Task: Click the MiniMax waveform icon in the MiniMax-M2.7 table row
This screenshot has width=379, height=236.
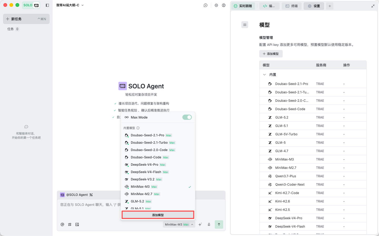Action: (x=270, y=168)
